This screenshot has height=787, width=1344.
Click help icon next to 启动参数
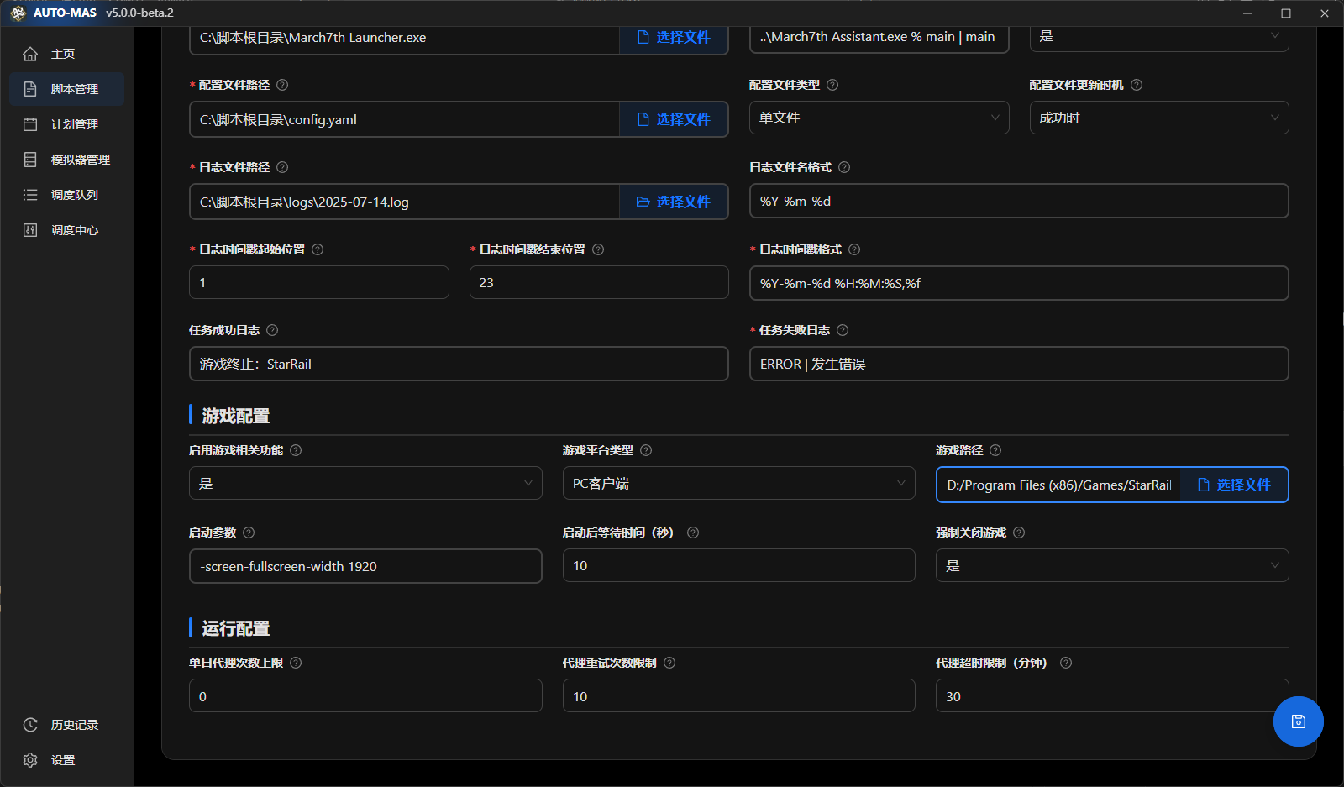tap(249, 533)
